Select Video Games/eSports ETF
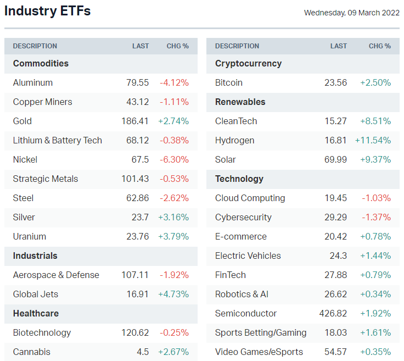Screen dimensions: 404x361 pos(259,352)
